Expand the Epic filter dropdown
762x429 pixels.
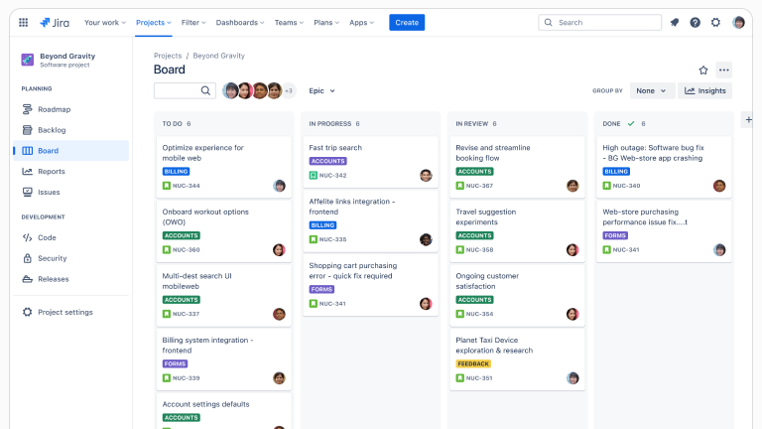click(321, 90)
